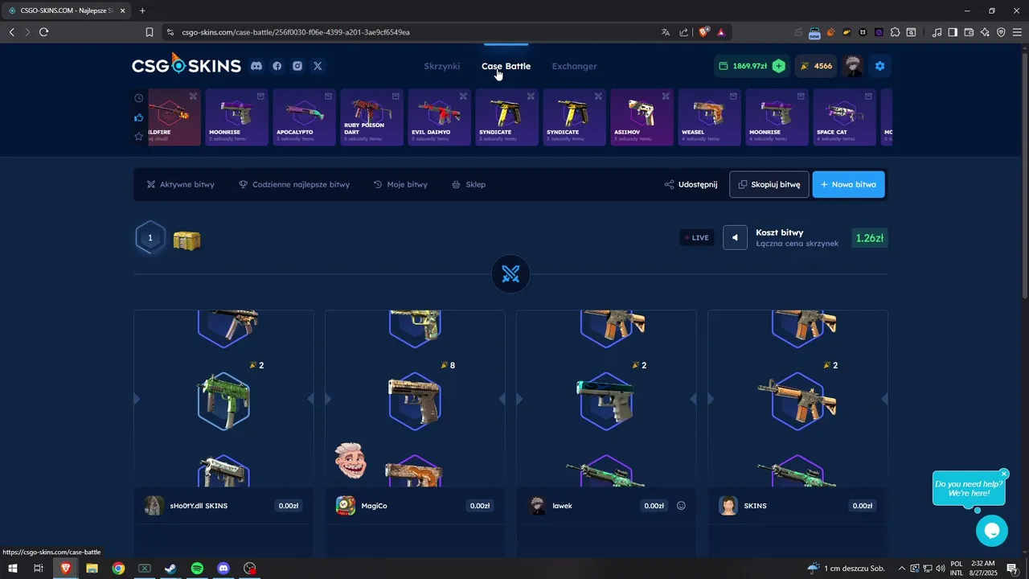The height and width of the screenshot is (579, 1029).
Task: Click player sHo0tY.dll SKINS name
Action: (199, 506)
